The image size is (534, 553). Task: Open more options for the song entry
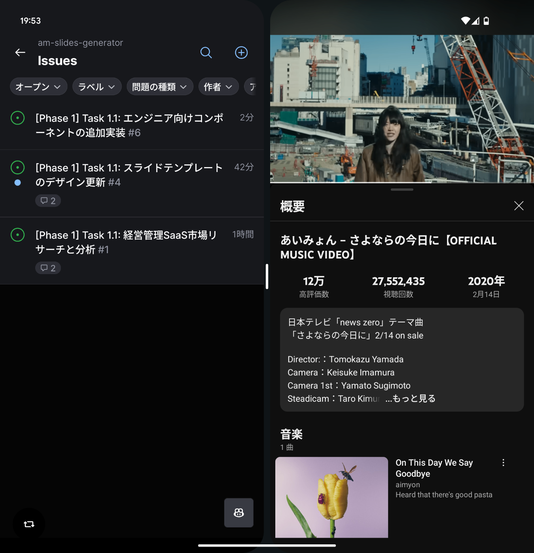pyautogui.click(x=503, y=463)
